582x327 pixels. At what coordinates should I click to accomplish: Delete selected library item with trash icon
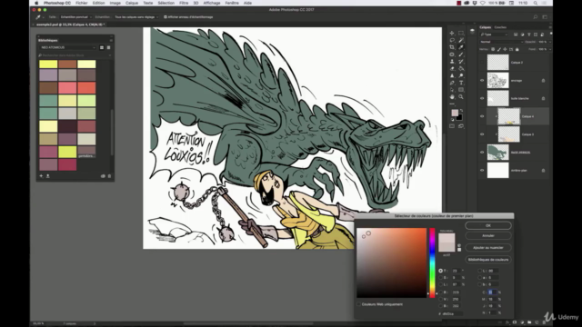109,176
